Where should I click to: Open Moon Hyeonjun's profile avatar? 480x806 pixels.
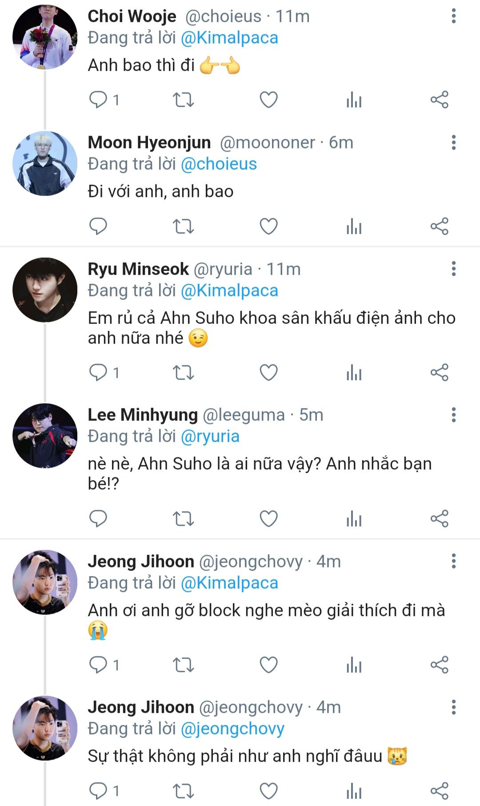(x=45, y=163)
